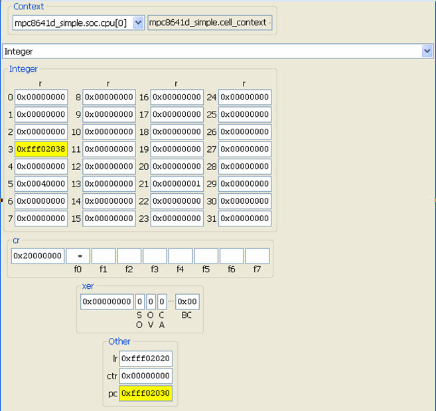This screenshot has width=436, height=411.
Task: Select register r14 value field
Action: click(109, 201)
